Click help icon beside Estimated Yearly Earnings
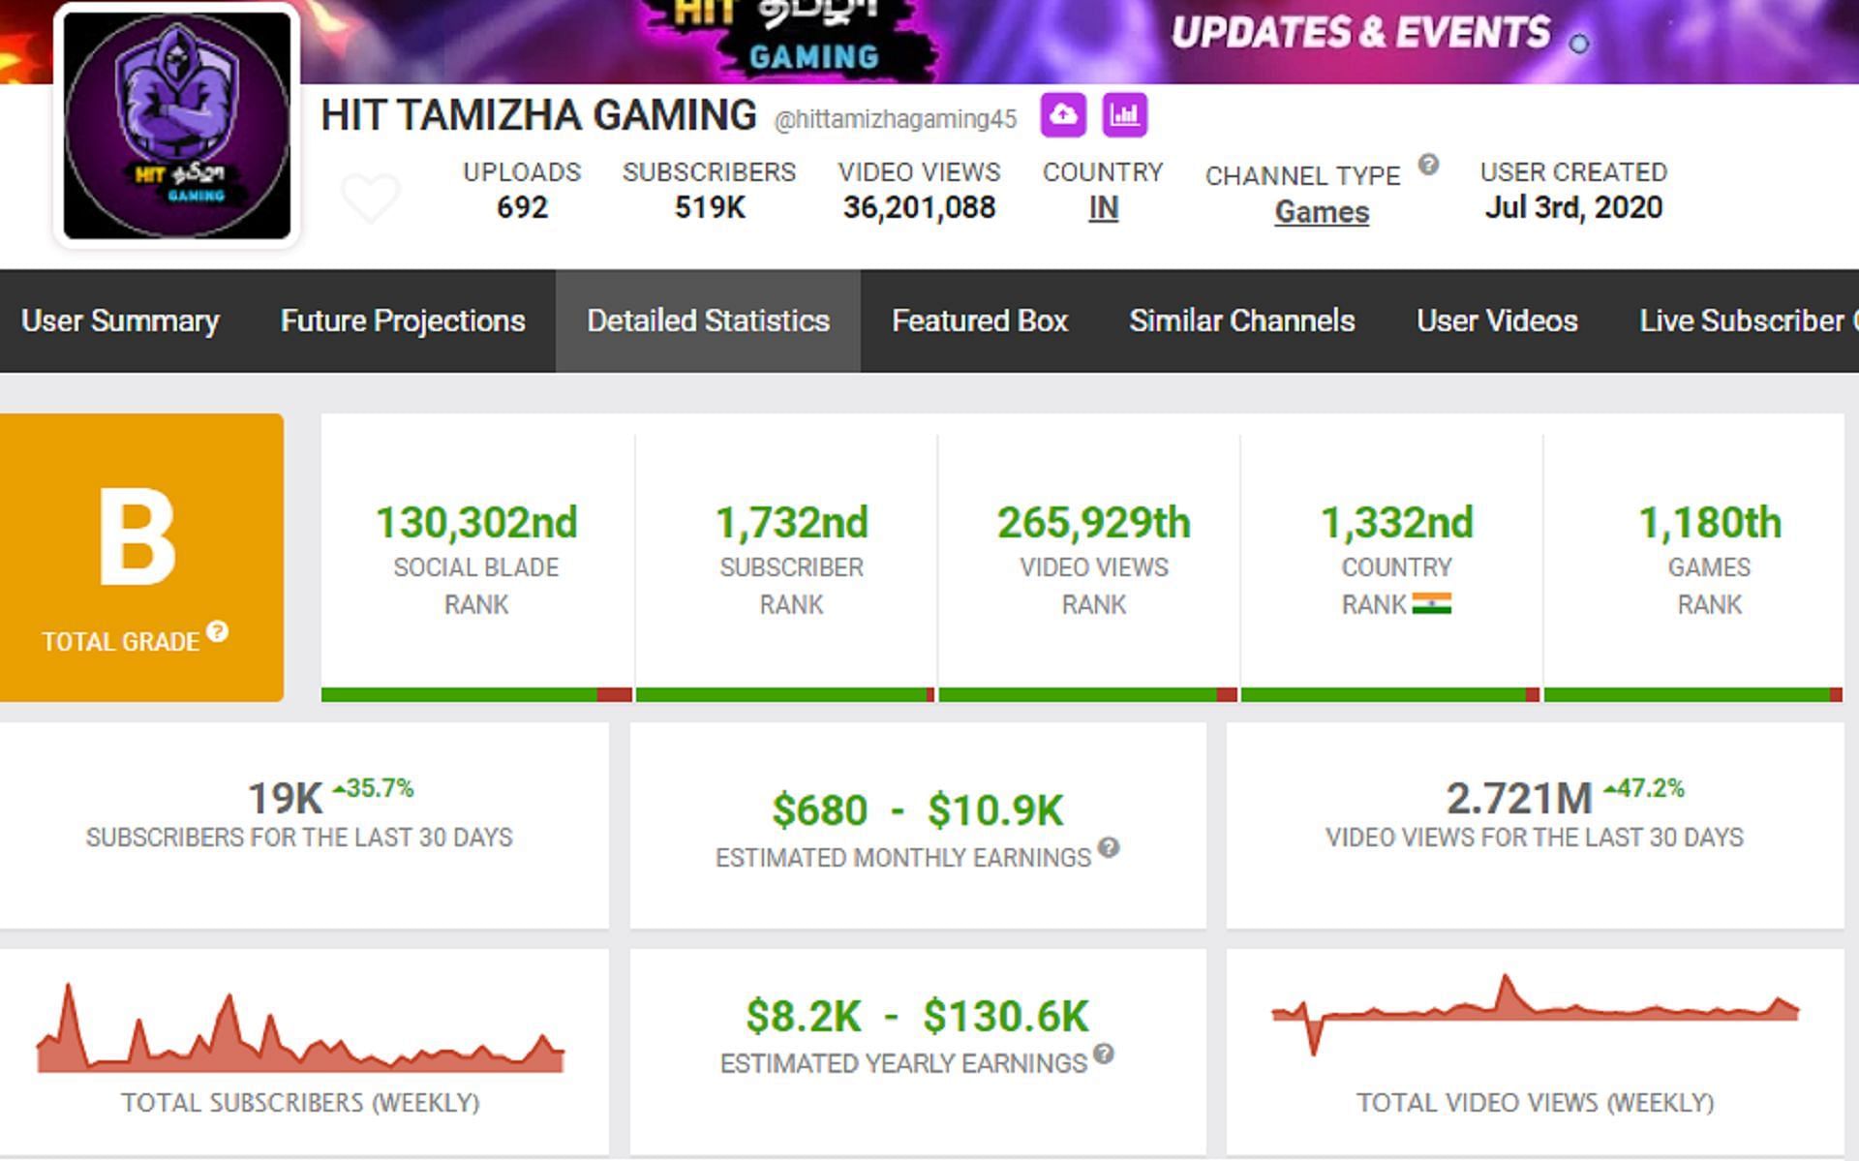This screenshot has width=1859, height=1161. pos(1104,1054)
